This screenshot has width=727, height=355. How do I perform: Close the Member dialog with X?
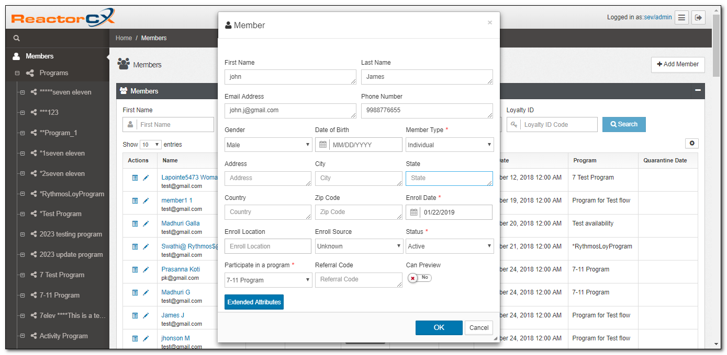(x=489, y=22)
